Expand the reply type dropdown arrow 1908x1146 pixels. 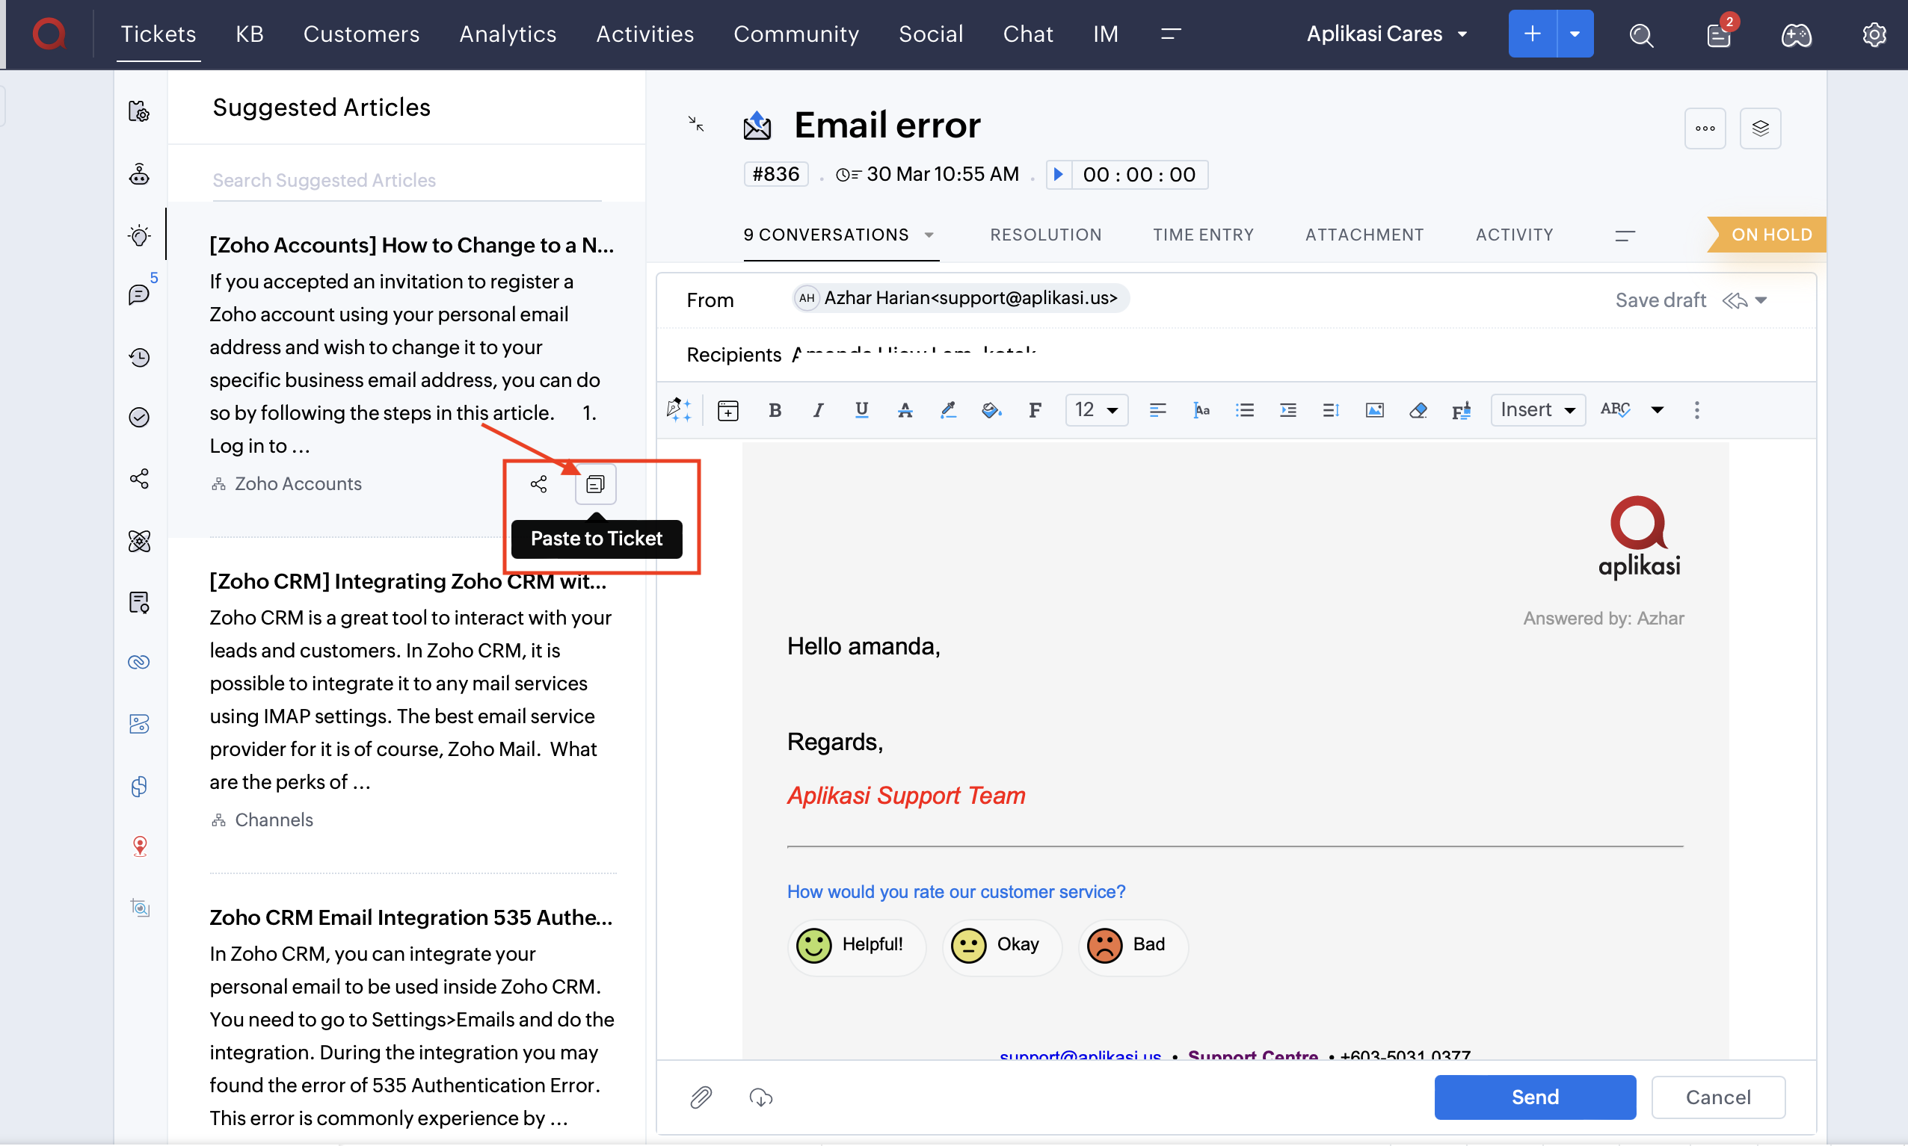pos(1761,300)
